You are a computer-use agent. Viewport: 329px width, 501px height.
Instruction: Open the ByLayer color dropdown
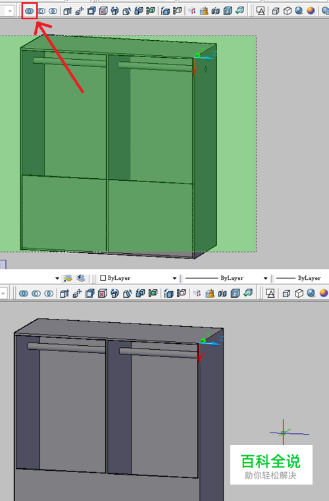pos(138,278)
